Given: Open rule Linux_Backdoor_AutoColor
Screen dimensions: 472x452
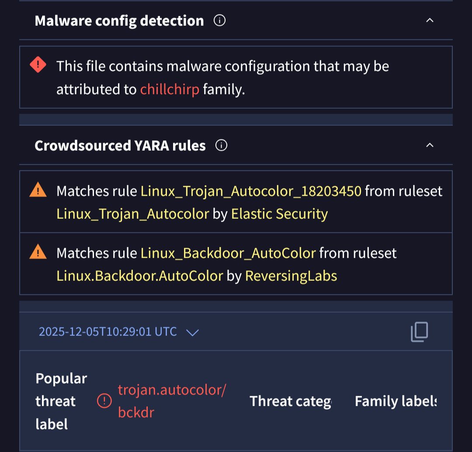Looking at the screenshot, I should pos(228,253).
